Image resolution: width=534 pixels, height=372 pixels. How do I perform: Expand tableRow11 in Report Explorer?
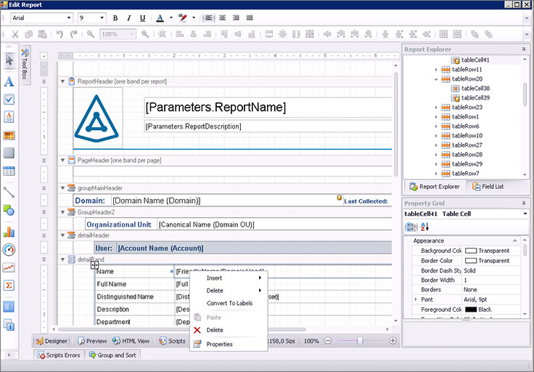click(x=436, y=70)
